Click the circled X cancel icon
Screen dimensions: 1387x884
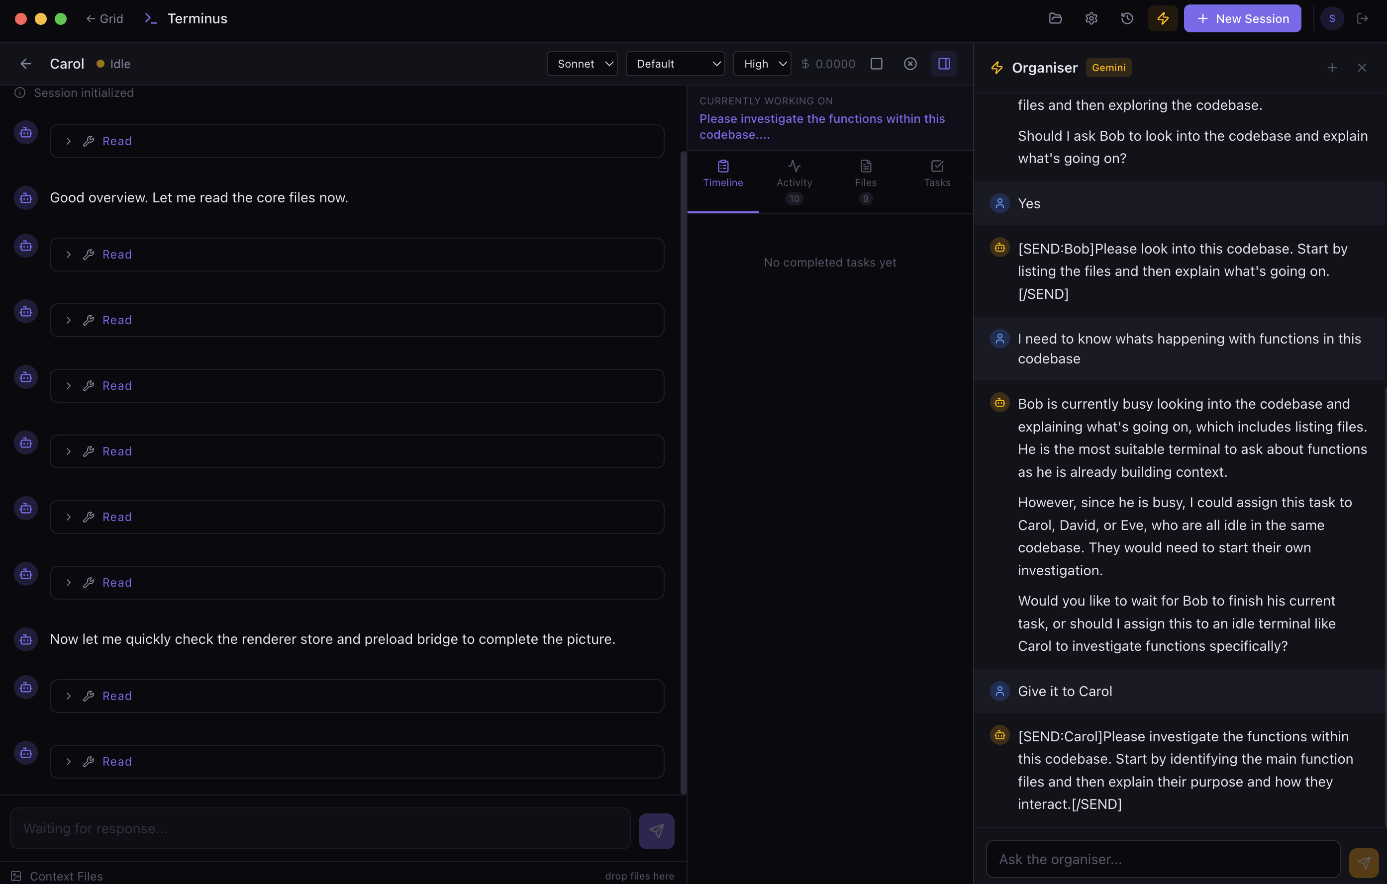coord(910,63)
